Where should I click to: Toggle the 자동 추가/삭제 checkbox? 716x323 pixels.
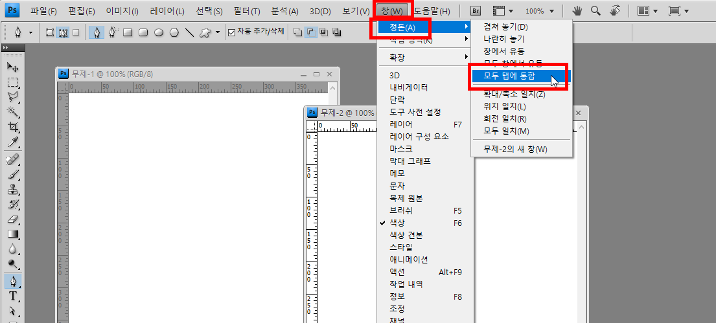(232, 32)
